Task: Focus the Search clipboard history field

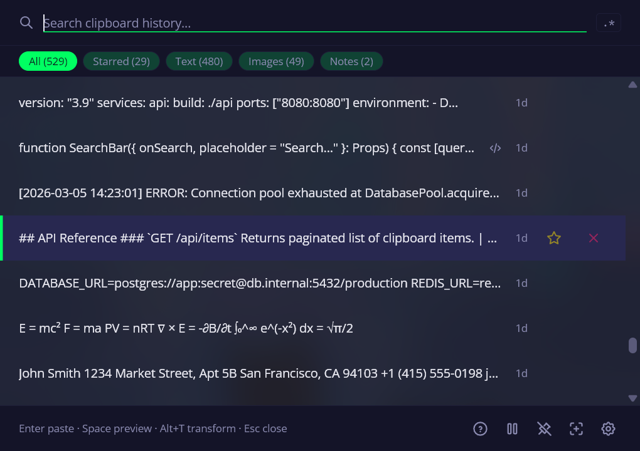Action: coord(314,23)
